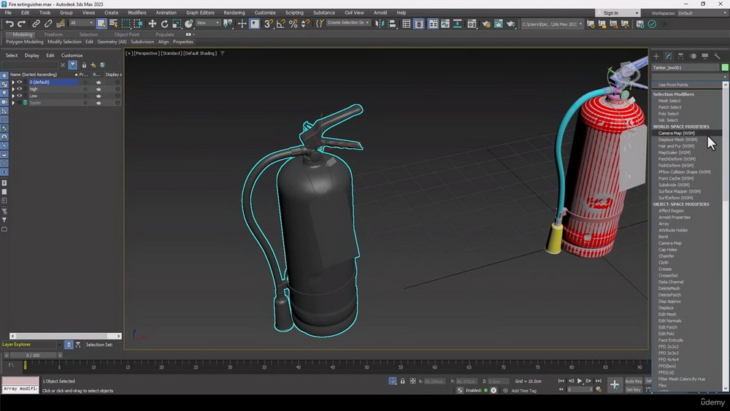
Task: Activate Select and Scale tool
Action: click(x=177, y=24)
